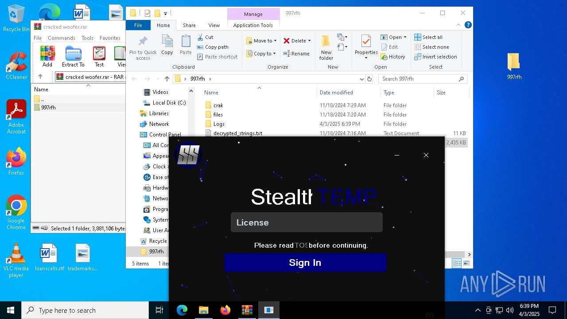
Task: Click Extract To icon in WinRAR
Action: (x=73, y=56)
